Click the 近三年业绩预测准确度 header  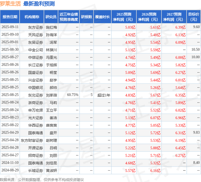click(69, 17)
